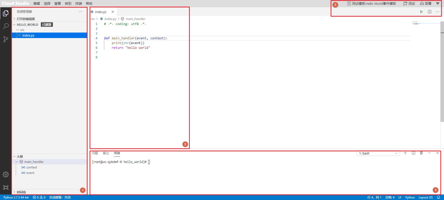Switch to the 输出 panel tab
444x200 pixels.
coord(106,153)
